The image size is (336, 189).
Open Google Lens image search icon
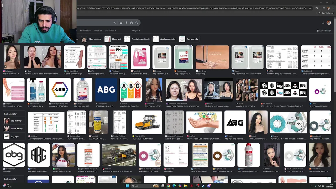click(132, 23)
